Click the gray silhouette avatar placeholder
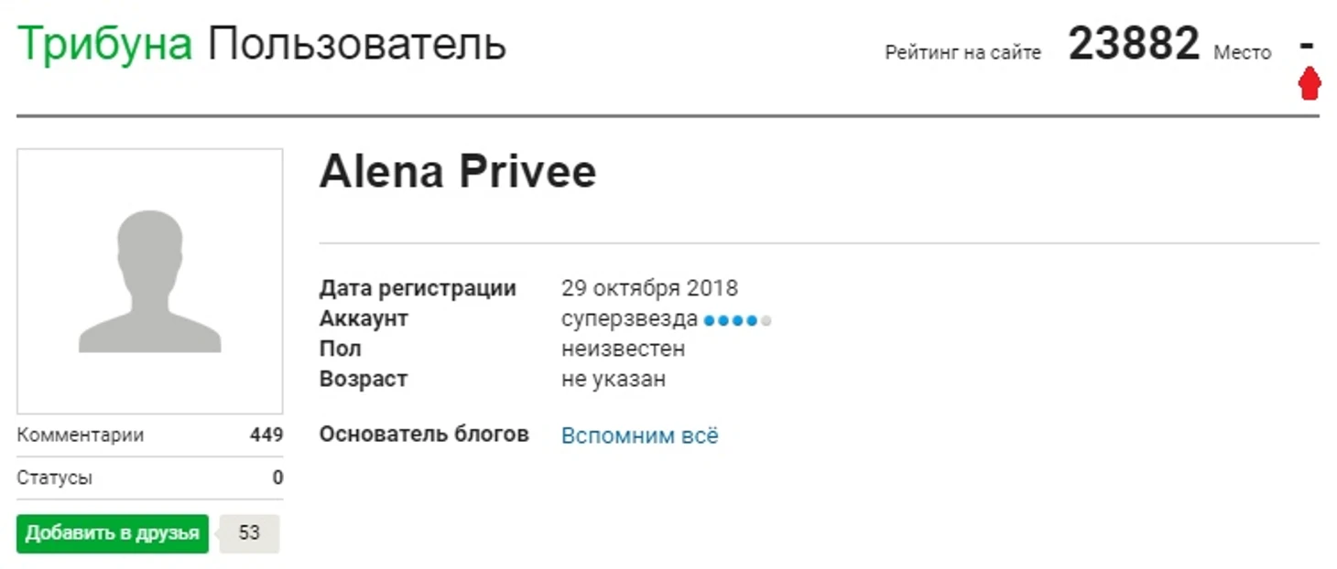 [150, 282]
